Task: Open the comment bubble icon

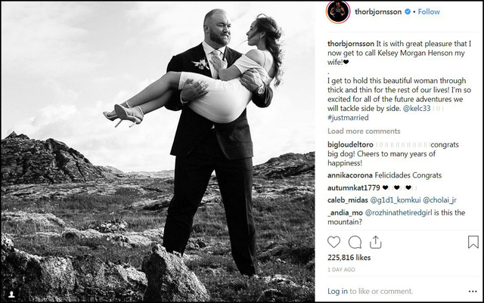Action: [x=355, y=243]
